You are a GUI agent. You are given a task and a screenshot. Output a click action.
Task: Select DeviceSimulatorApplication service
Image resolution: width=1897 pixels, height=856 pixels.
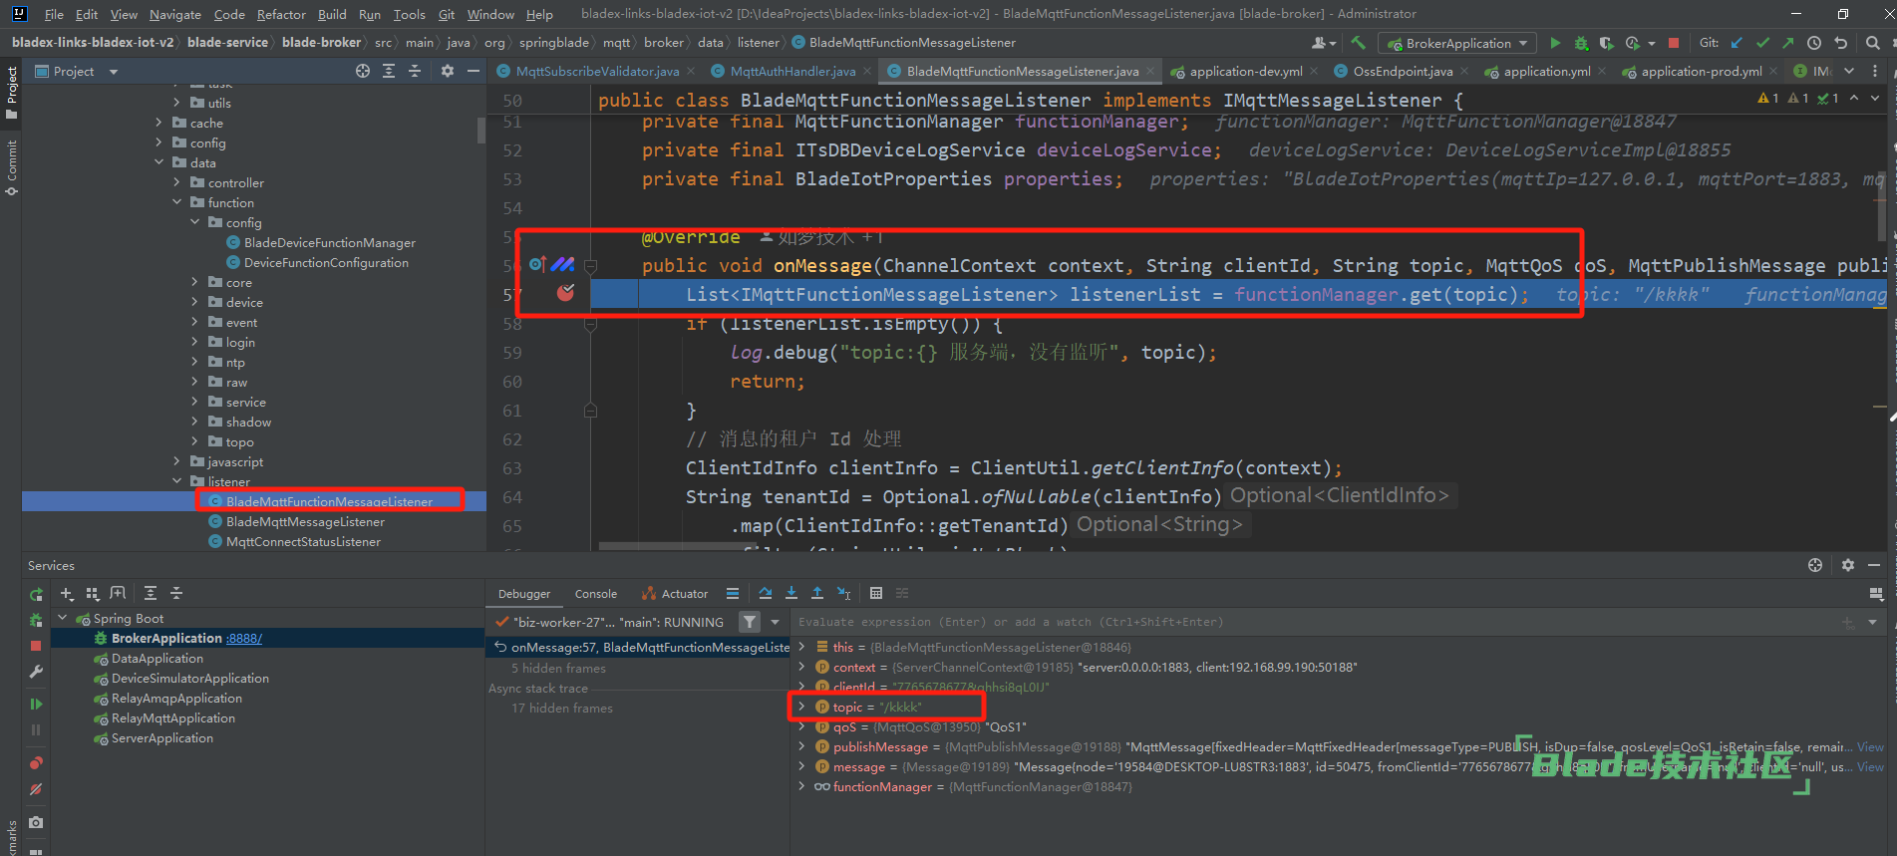(190, 678)
